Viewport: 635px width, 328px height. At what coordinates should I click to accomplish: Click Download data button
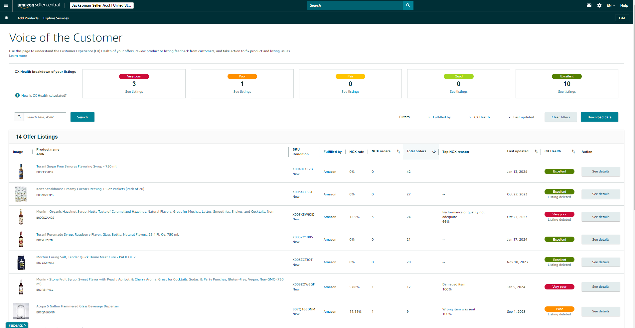click(x=599, y=117)
